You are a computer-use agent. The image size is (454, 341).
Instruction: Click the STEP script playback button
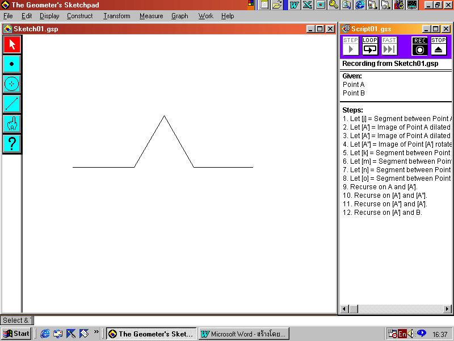click(351, 46)
